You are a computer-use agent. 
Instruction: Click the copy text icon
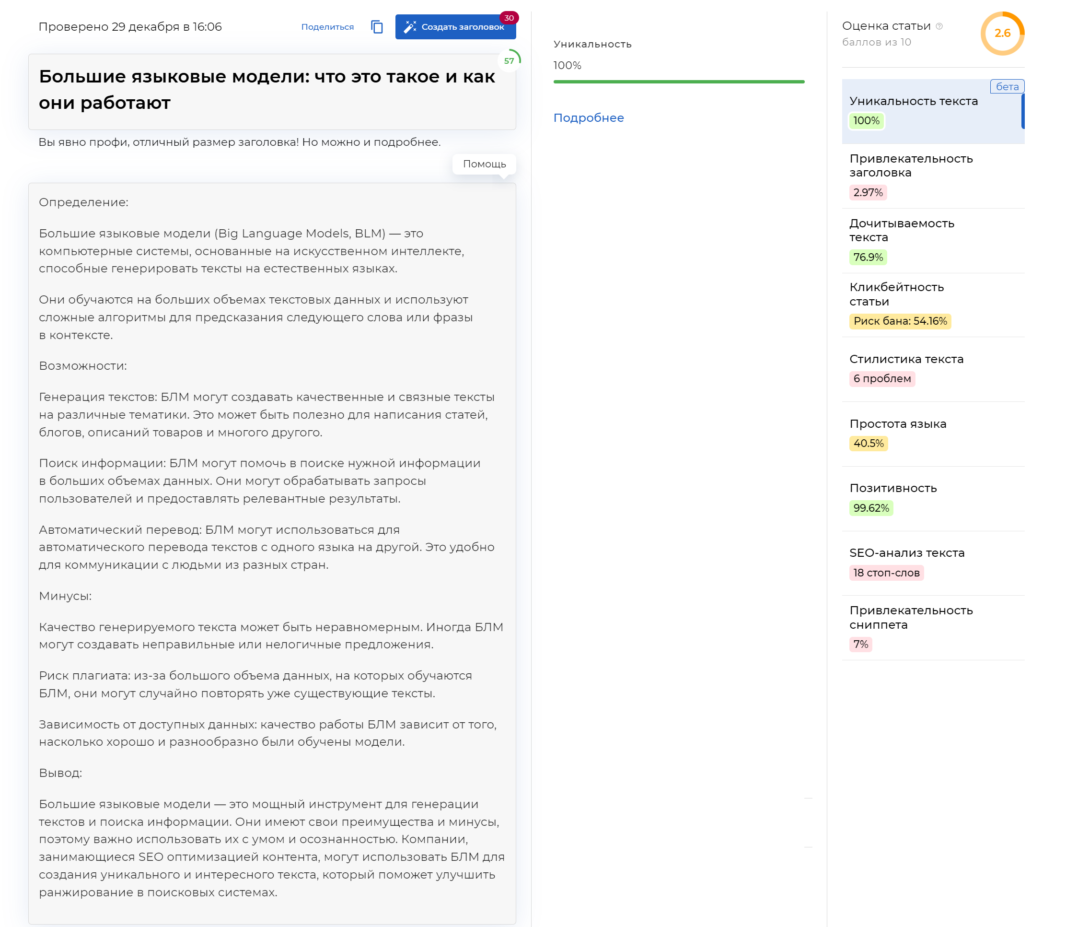click(x=377, y=27)
